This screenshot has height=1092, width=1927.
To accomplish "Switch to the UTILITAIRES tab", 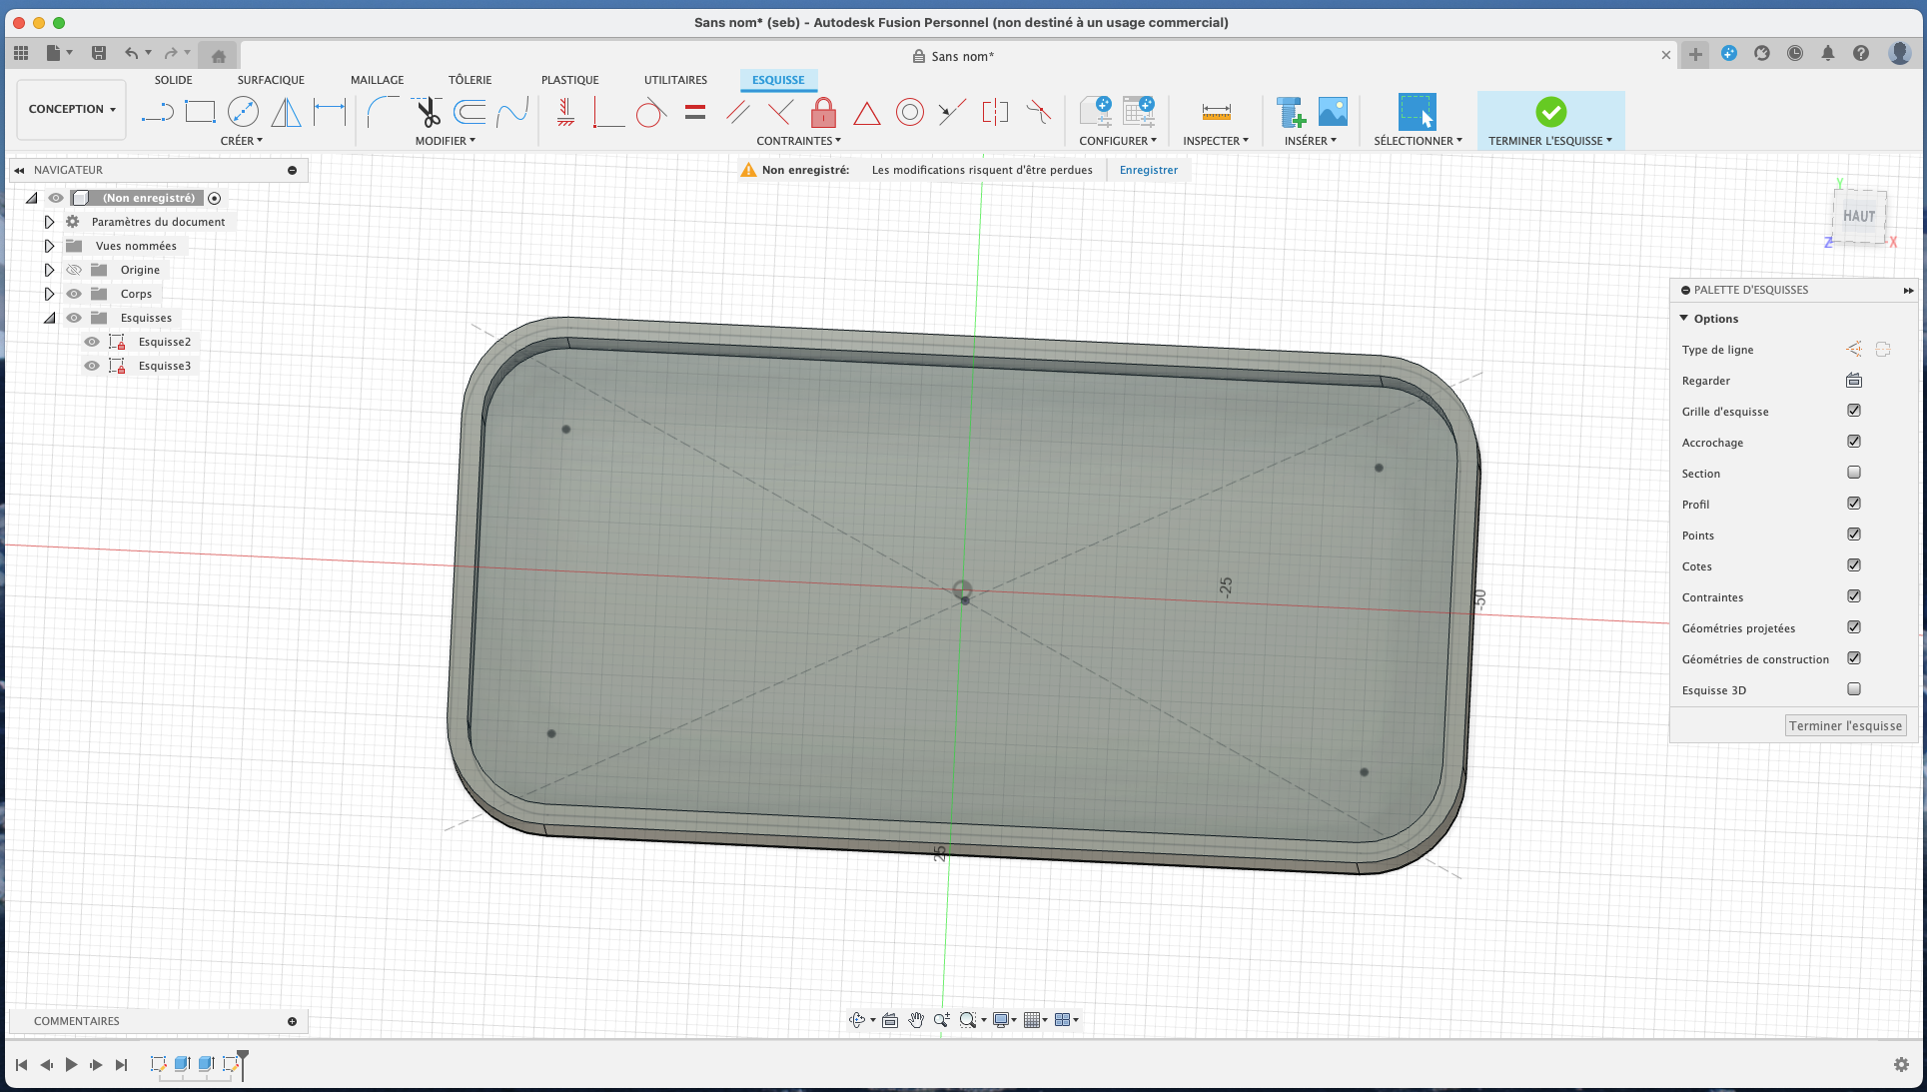I will point(675,80).
